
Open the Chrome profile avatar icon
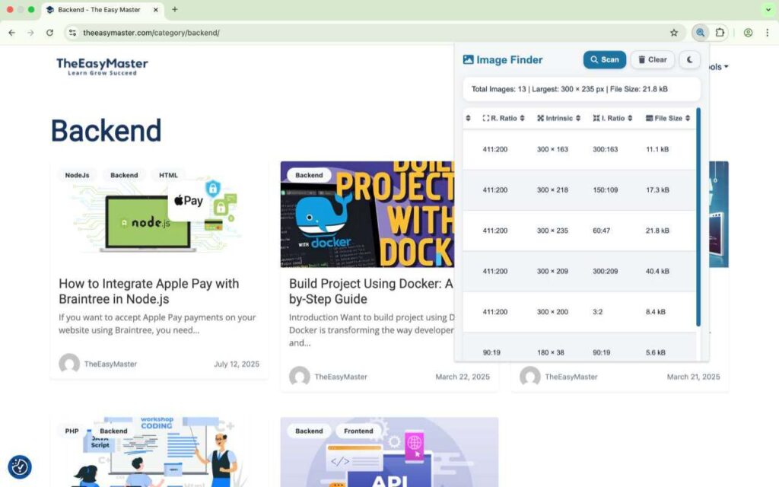(749, 33)
